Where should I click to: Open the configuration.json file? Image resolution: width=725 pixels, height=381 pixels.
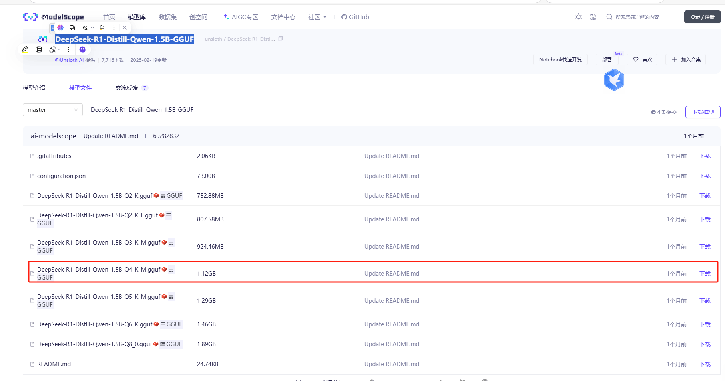click(61, 176)
